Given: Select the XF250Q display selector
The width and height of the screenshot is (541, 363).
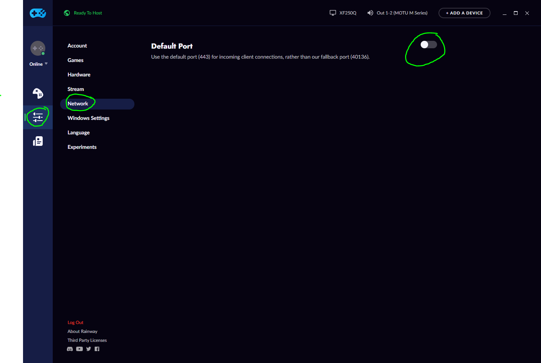Looking at the screenshot, I should point(343,13).
